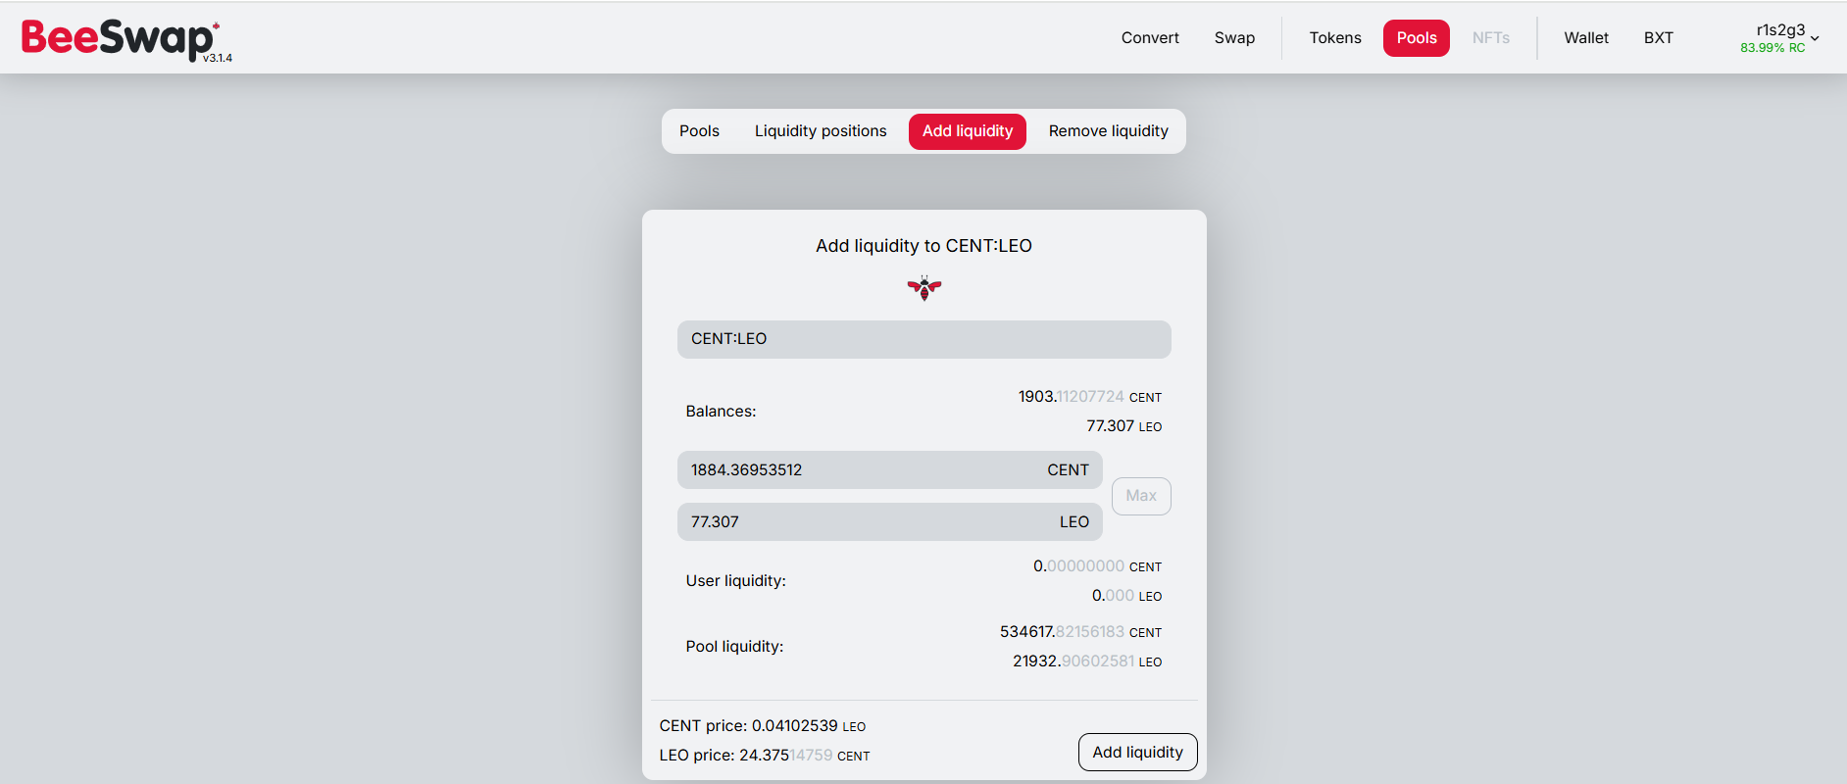Click the user liquidity 0.000 LEO value
Screen dimensions: 1847x784
click(1126, 596)
